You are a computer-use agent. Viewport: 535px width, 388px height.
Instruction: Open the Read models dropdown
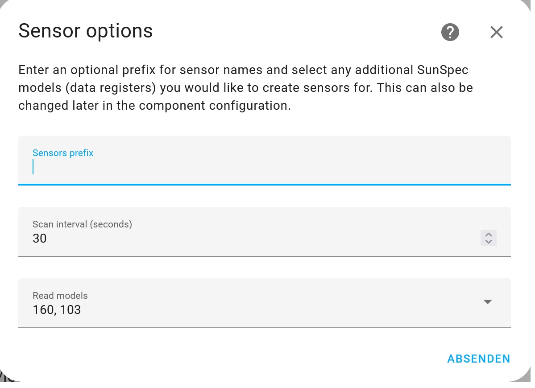click(x=265, y=303)
